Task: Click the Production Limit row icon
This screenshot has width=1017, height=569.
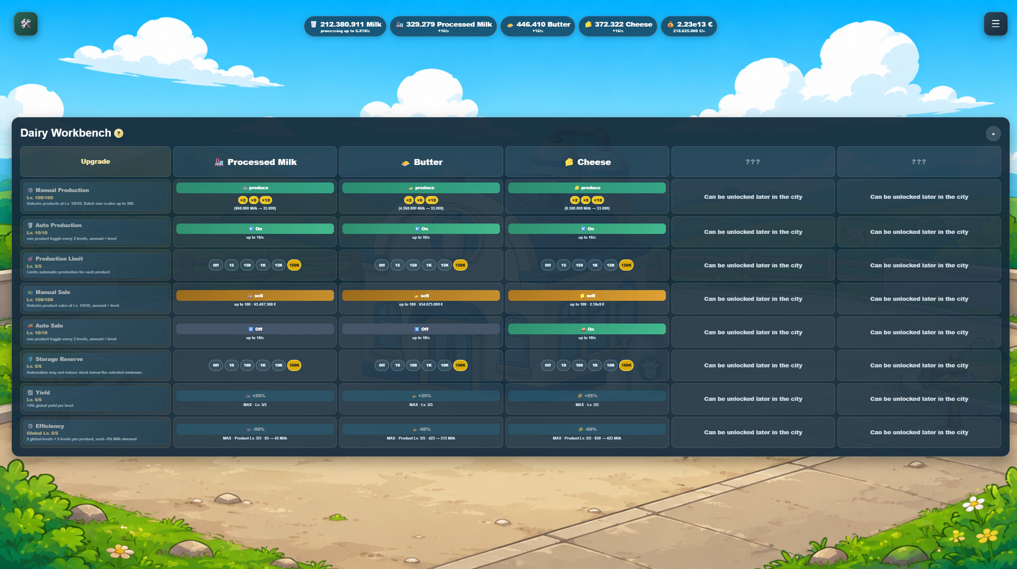Action: click(30, 259)
